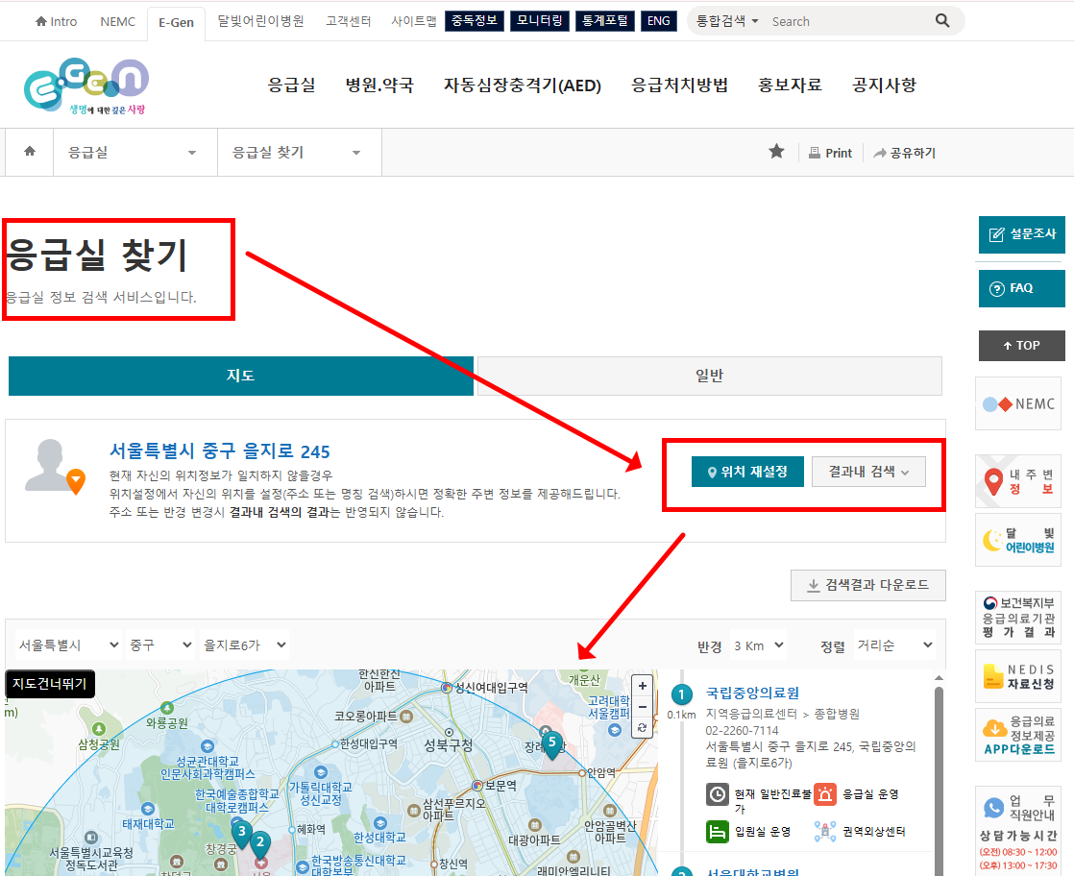
Task: Click map marker number 5
Action: (552, 744)
